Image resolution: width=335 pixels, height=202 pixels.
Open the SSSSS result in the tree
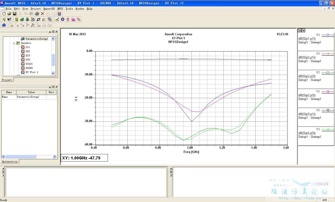point(29,68)
